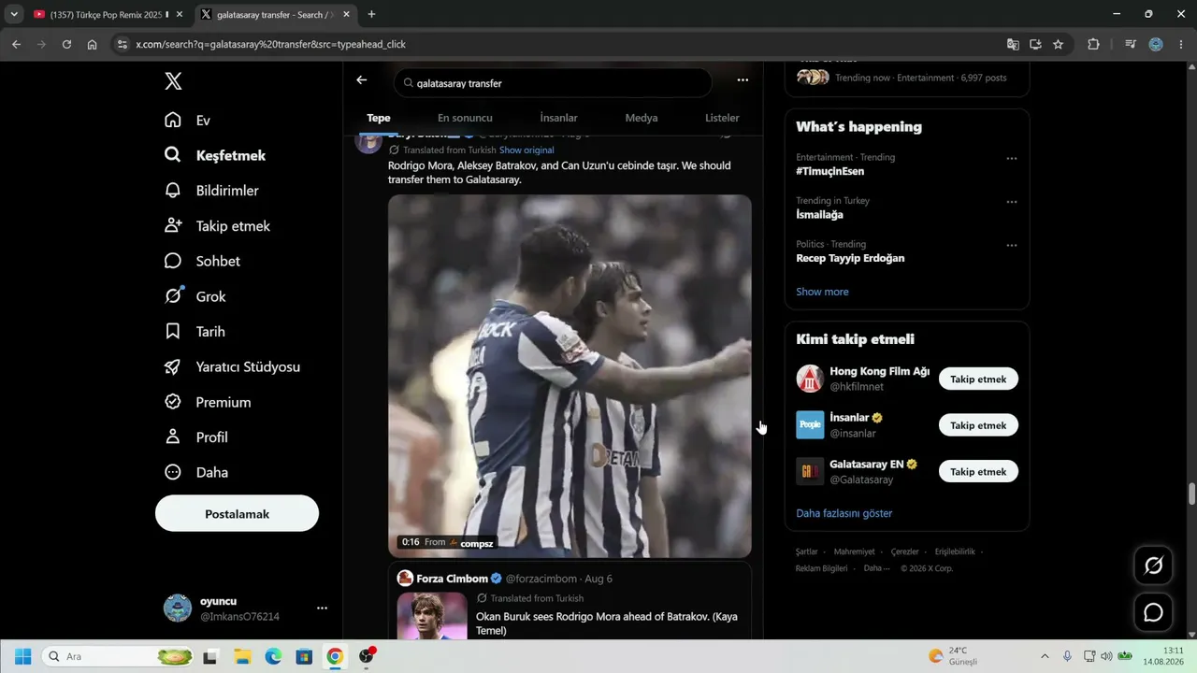Open File Explorer from the taskbar
The height and width of the screenshot is (673, 1197).
242,656
